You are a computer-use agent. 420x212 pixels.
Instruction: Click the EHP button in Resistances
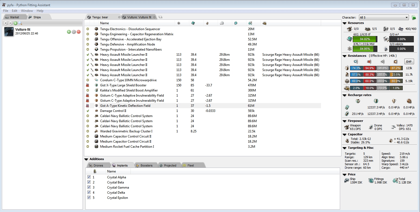pos(409,62)
